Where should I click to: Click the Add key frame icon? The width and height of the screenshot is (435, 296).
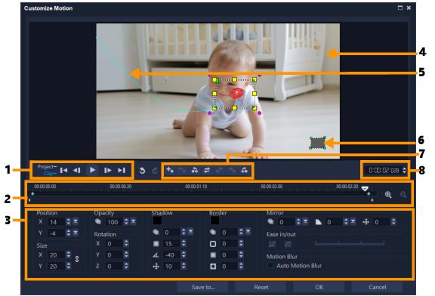(170, 170)
